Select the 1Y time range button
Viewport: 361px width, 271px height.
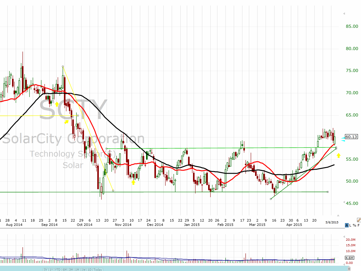coord(51,269)
